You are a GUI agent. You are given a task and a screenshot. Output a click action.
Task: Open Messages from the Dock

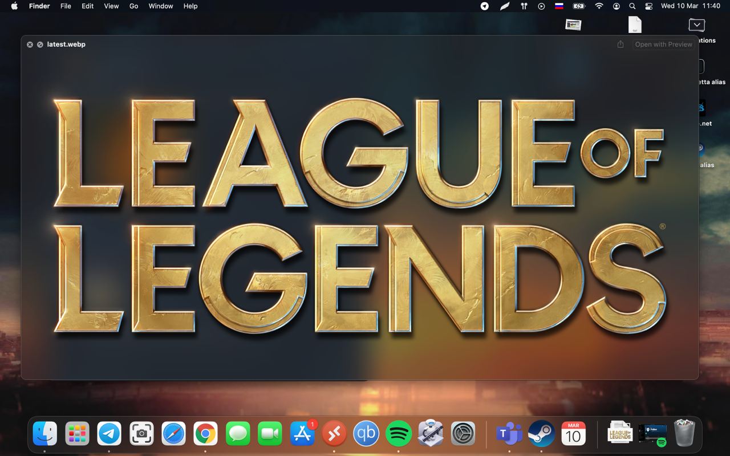[x=238, y=434]
